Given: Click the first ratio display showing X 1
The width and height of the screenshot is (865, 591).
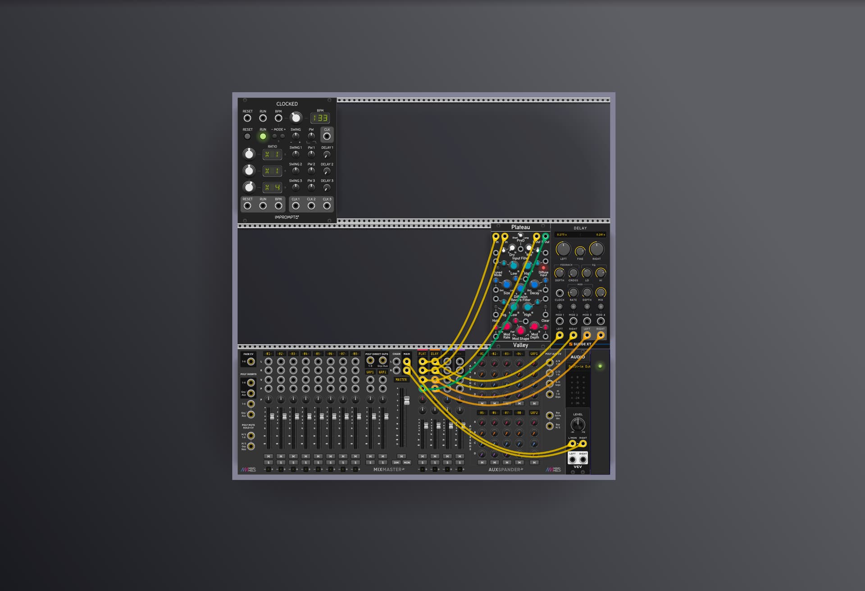Looking at the screenshot, I should coord(272,154).
